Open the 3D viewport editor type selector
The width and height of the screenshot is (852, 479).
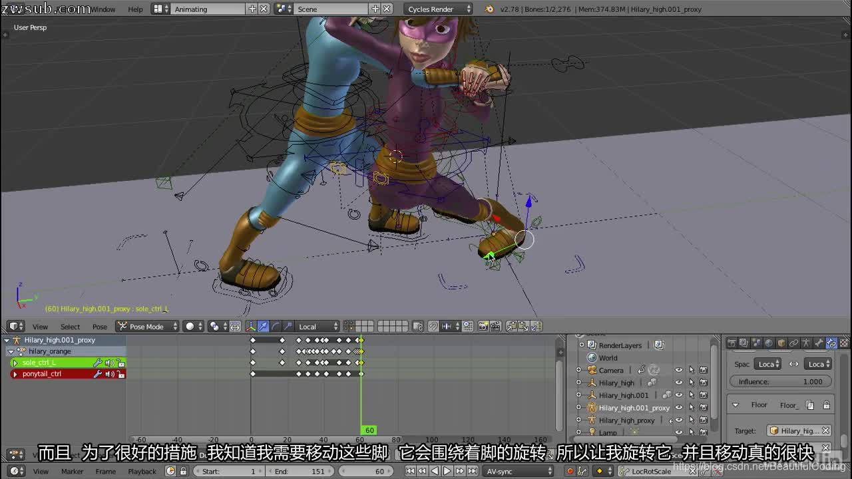coord(16,326)
